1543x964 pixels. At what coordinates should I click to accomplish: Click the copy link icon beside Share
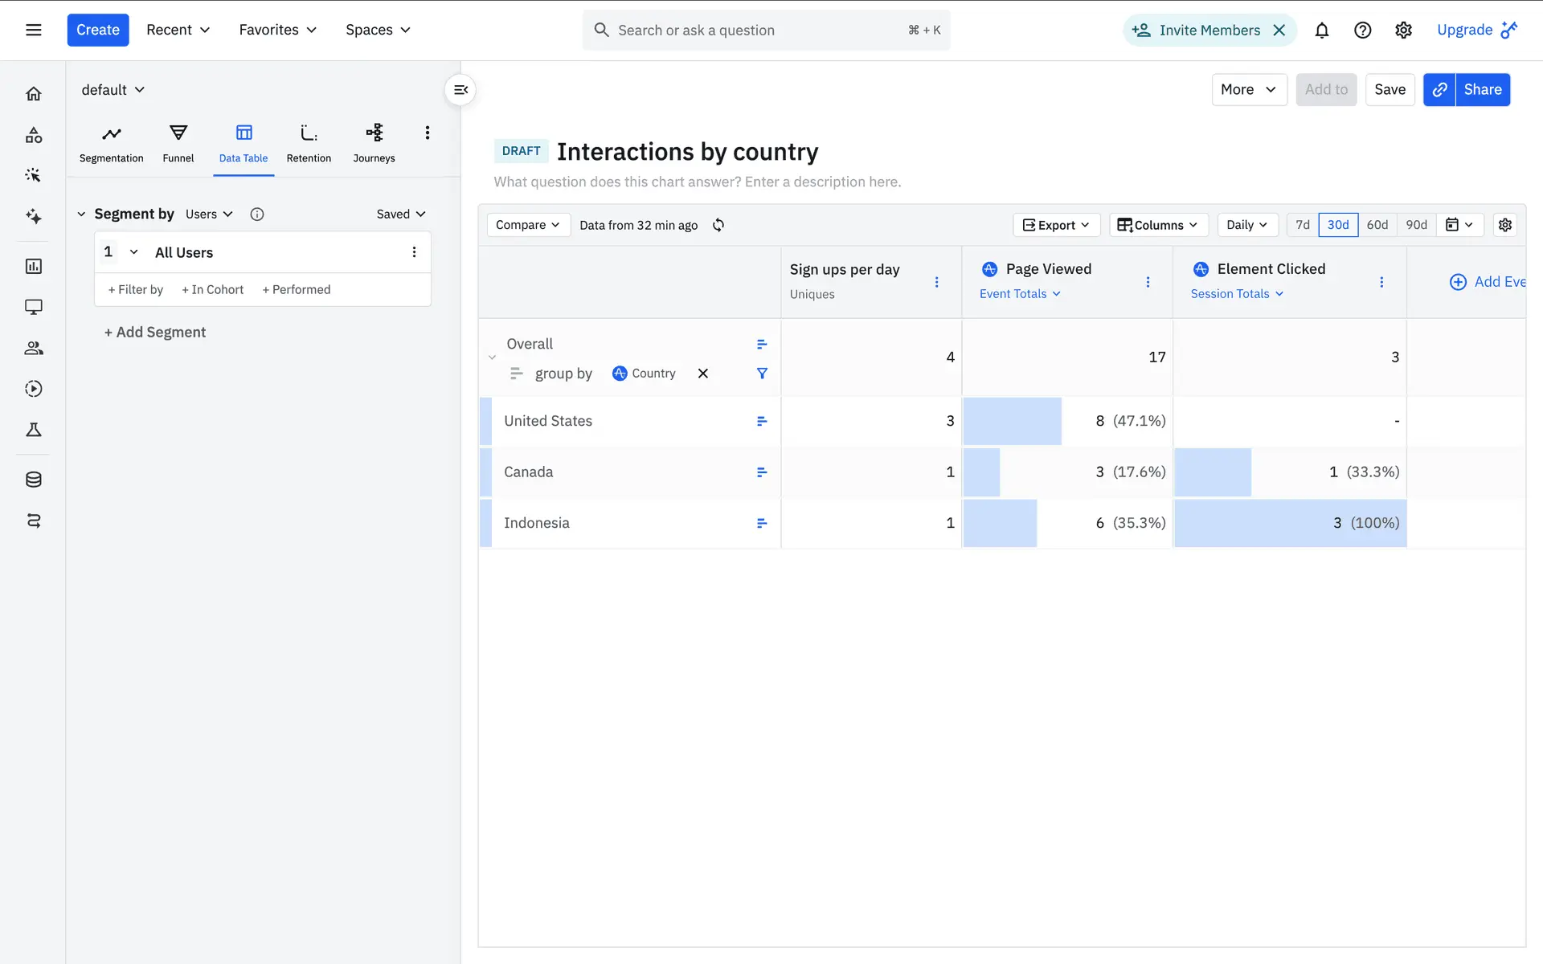tap(1439, 90)
